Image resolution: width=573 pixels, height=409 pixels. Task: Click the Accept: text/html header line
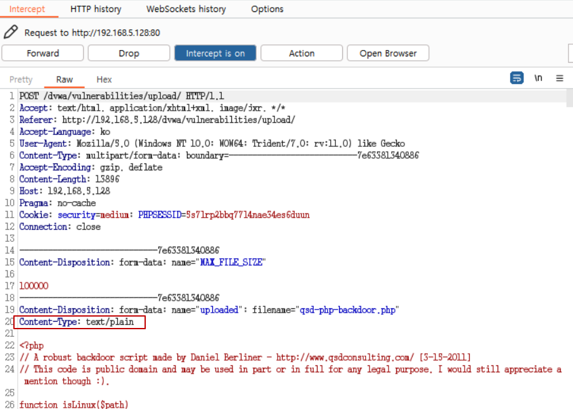[x=152, y=108]
